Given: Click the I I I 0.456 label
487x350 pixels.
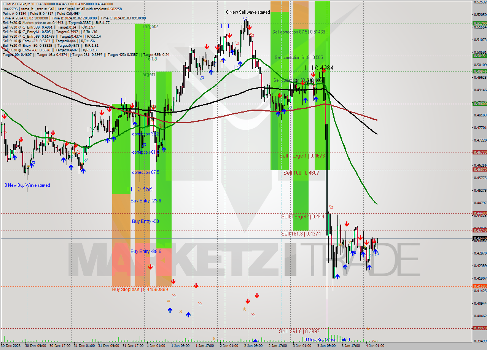Looking at the screenshot, I should point(140,189).
